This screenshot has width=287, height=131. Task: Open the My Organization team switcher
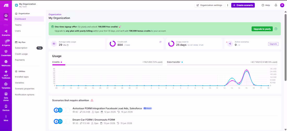[x=26, y=5]
